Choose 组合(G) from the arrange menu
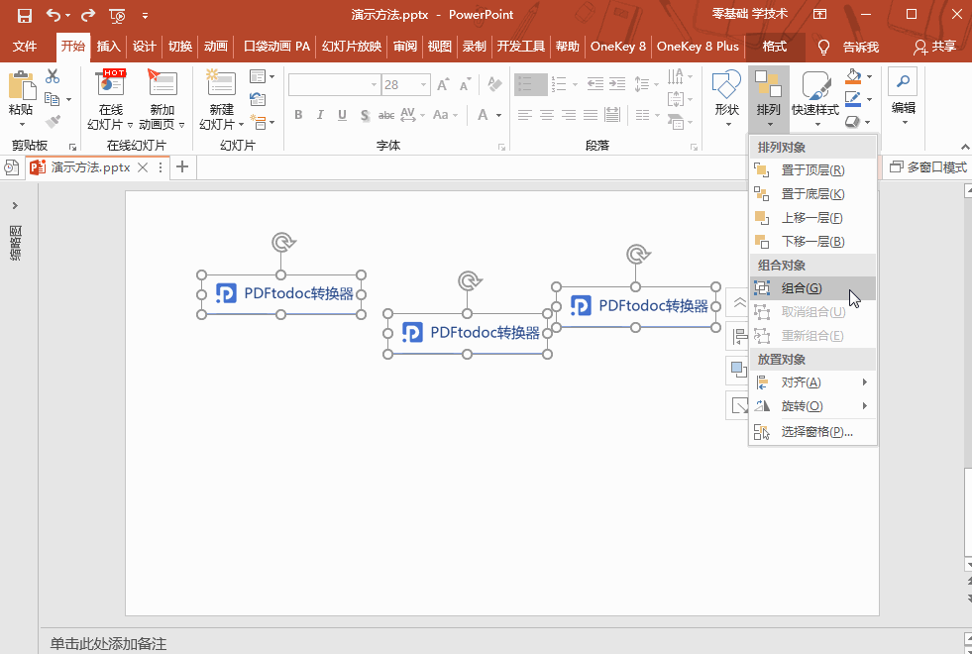Image resolution: width=972 pixels, height=654 pixels. (x=812, y=288)
